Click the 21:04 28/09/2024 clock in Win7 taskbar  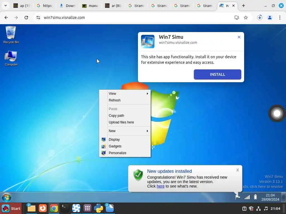270,197
